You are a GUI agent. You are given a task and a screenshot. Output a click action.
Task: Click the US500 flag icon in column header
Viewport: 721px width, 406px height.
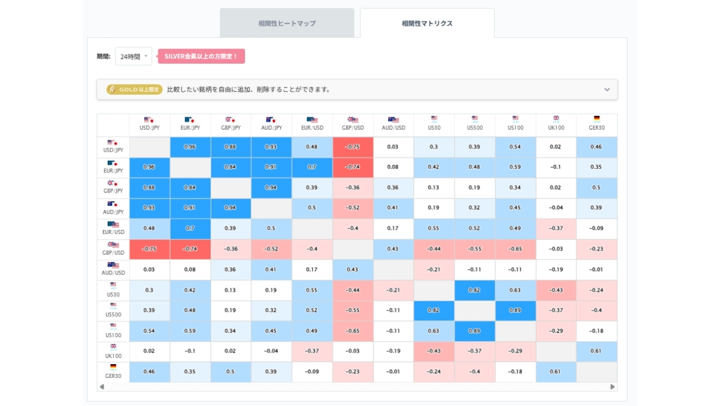tap(475, 119)
